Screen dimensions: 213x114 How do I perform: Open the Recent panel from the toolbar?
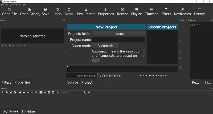coord(122,12)
